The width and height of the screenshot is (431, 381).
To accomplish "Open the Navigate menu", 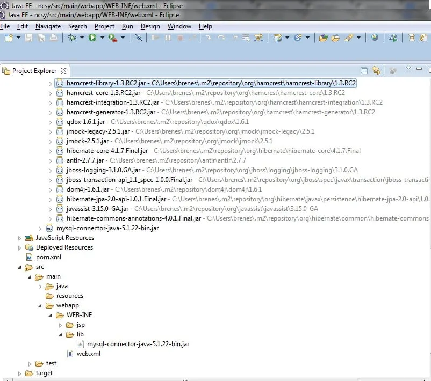I will pyautogui.click(x=48, y=26).
